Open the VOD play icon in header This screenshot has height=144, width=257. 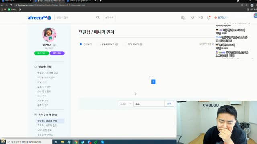click(192, 18)
